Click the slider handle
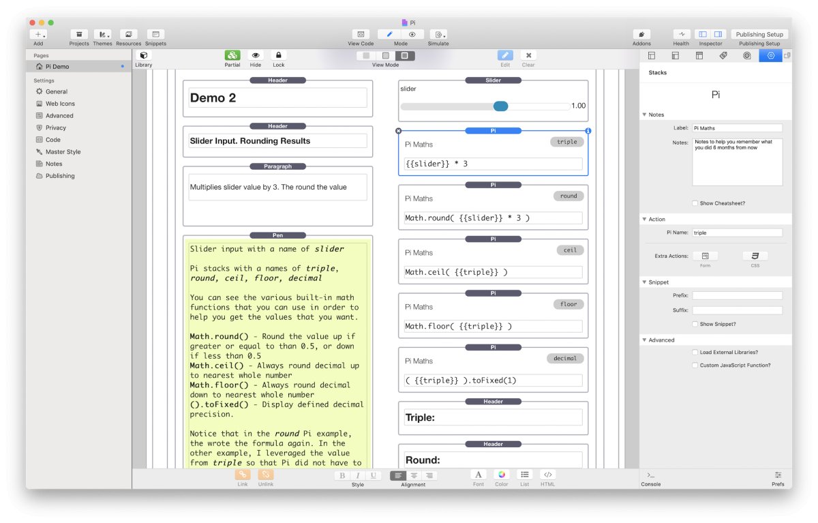Image resolution: width=818 pixels, height=523 pixels. [500, 106]
